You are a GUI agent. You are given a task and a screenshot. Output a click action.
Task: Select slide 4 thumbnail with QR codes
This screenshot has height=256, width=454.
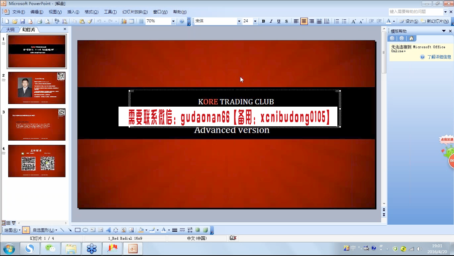[x=37, y=161]
